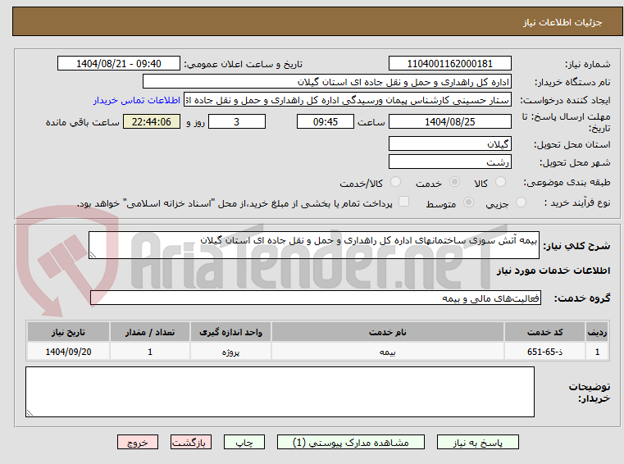The height and width of the screenshot is (464, 624).
Task: Click the تاریخ نیاز column header
Action: (x=68, y=332)
